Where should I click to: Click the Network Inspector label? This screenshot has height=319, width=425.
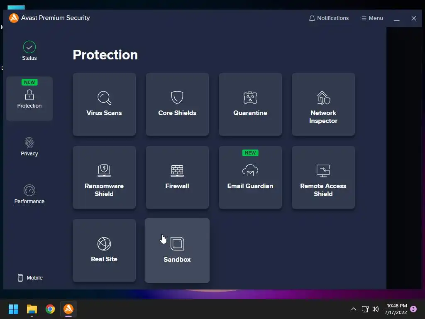(x=323, y=117)
